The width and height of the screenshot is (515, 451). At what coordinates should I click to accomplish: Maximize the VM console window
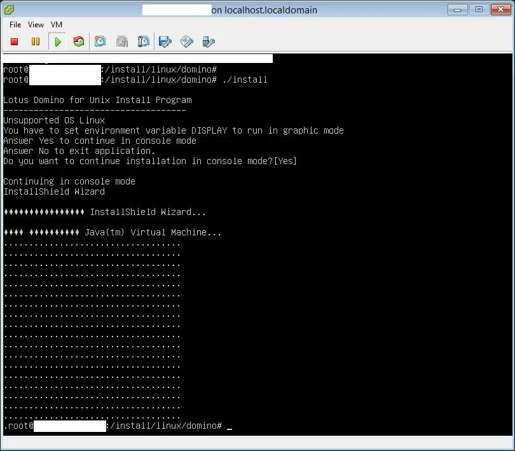479,10
